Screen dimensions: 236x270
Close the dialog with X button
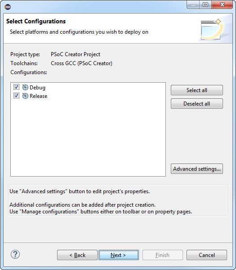tap(222, 5)
